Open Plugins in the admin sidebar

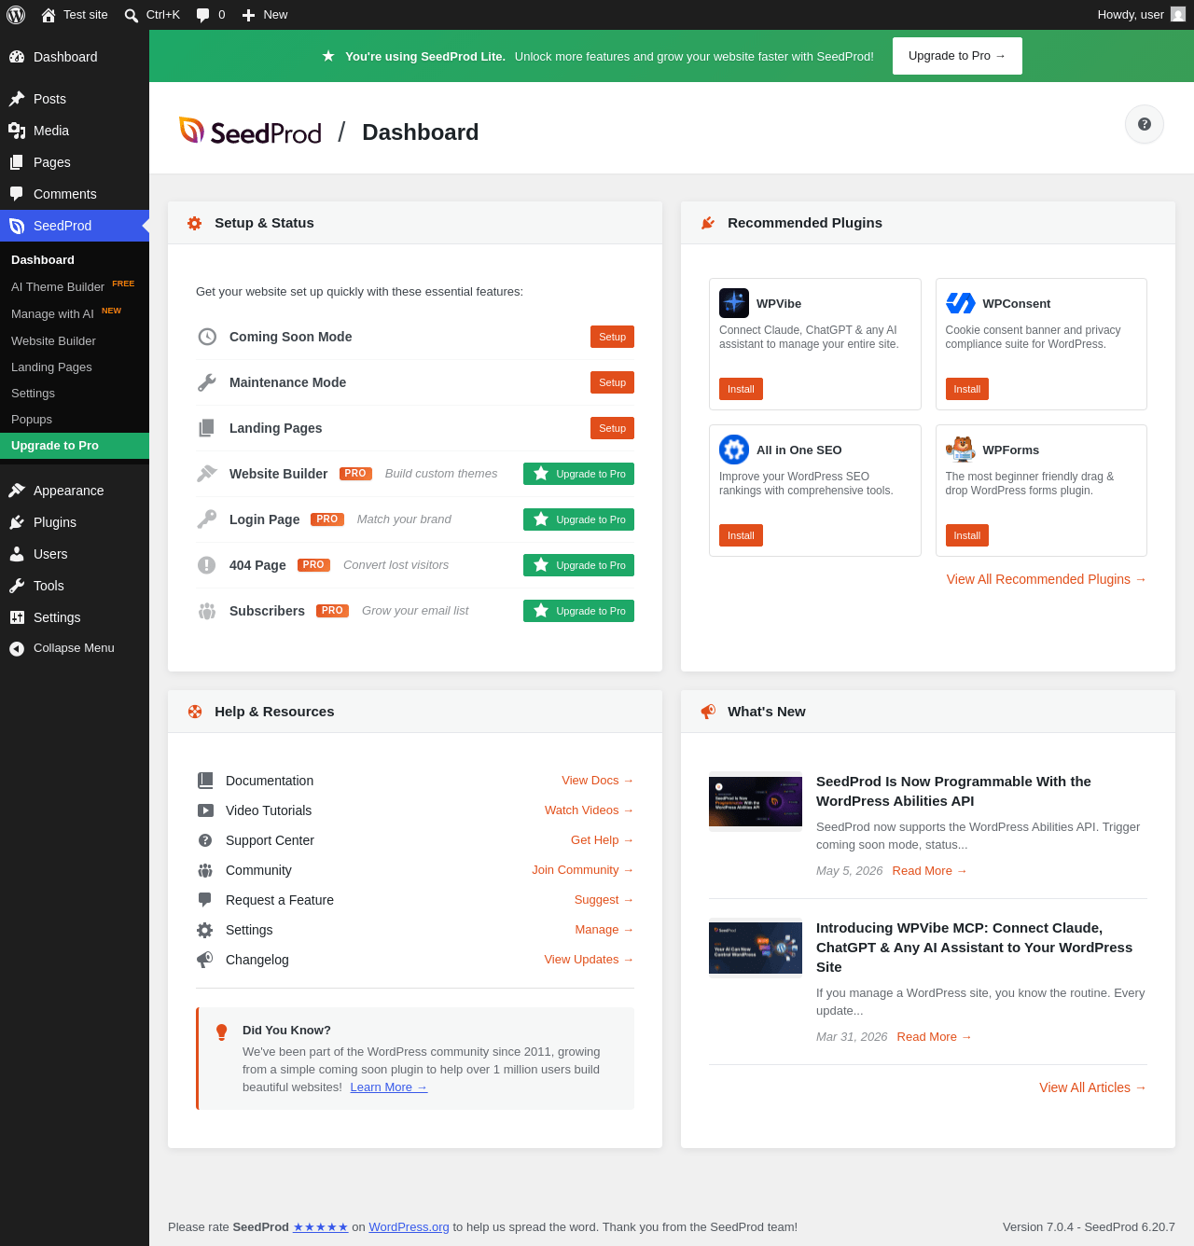(x=75, y=522)
